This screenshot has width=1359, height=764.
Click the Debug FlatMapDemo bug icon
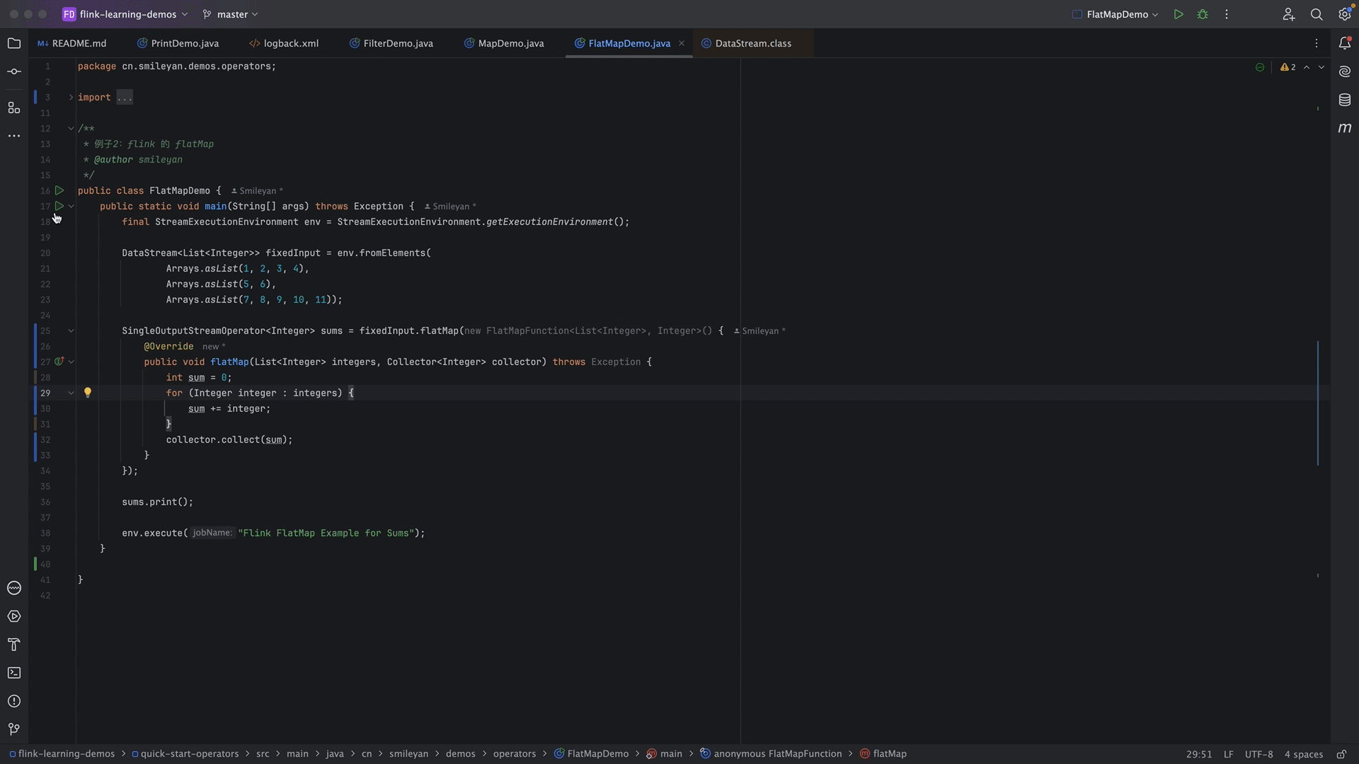click(x=1203, y=14)
